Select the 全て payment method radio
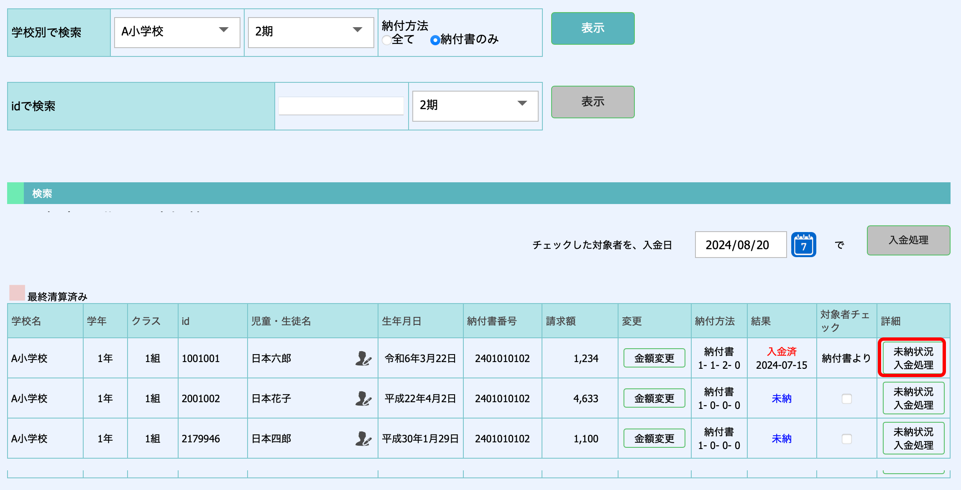Screen dimensions: 961x490 tap(387, 40)
